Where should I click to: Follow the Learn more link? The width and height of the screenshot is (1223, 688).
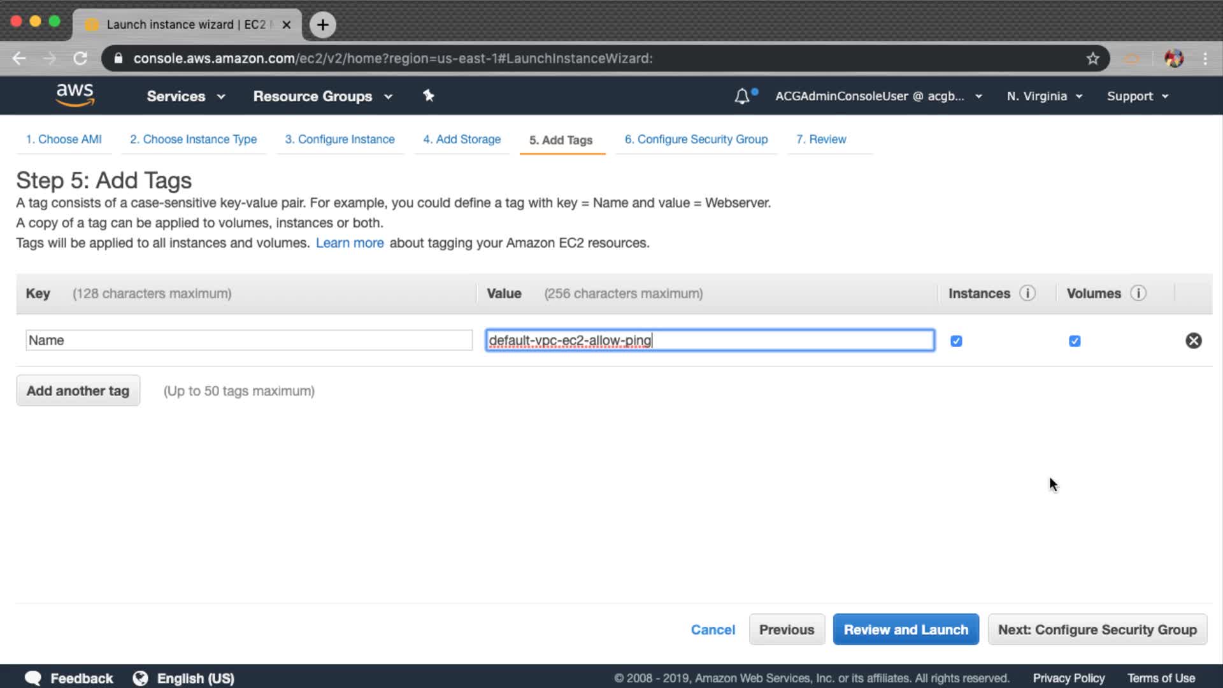point(350,243)
